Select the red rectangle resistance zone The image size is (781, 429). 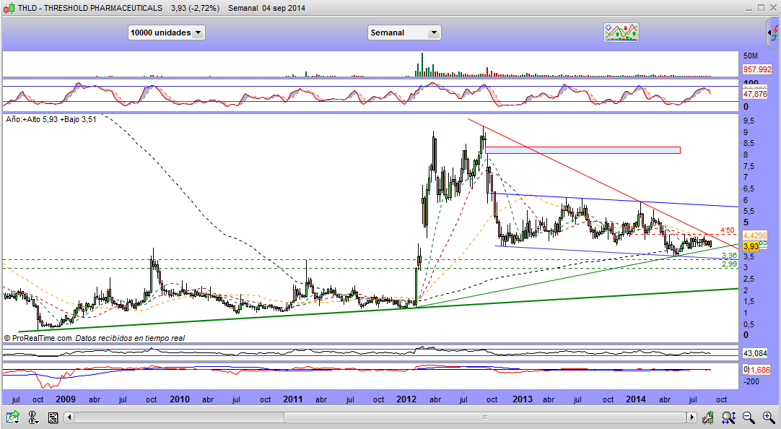583,150
